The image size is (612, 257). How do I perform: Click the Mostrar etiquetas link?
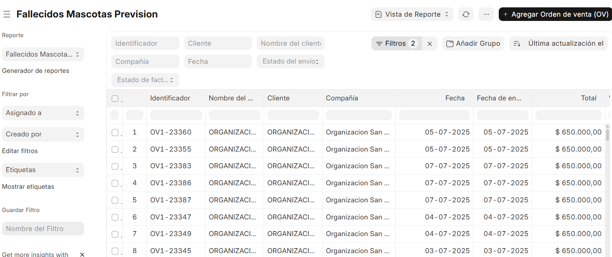28,186
